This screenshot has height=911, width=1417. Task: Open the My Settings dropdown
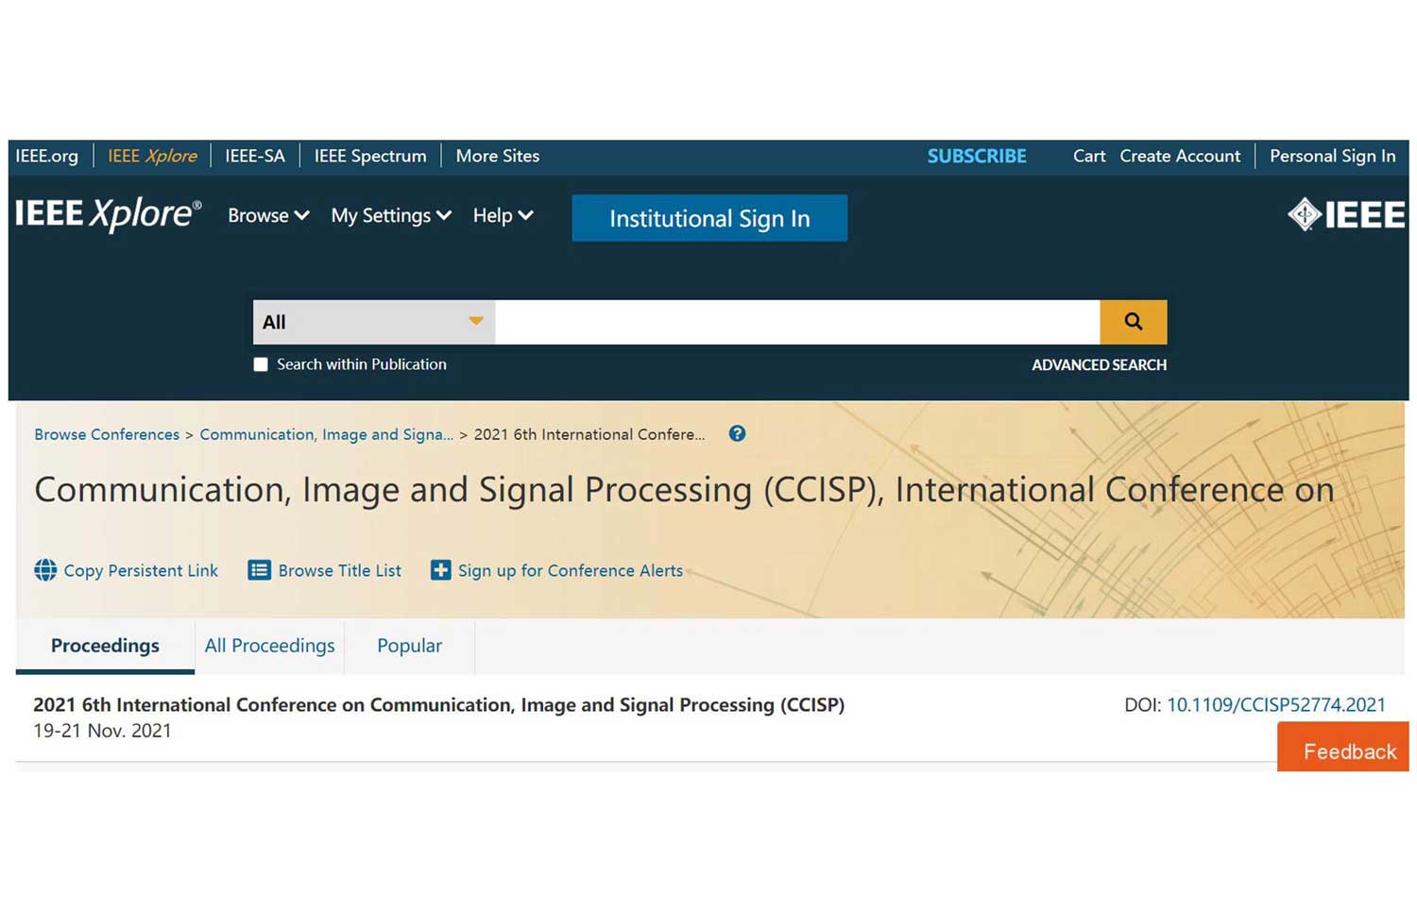click(390, 215)
